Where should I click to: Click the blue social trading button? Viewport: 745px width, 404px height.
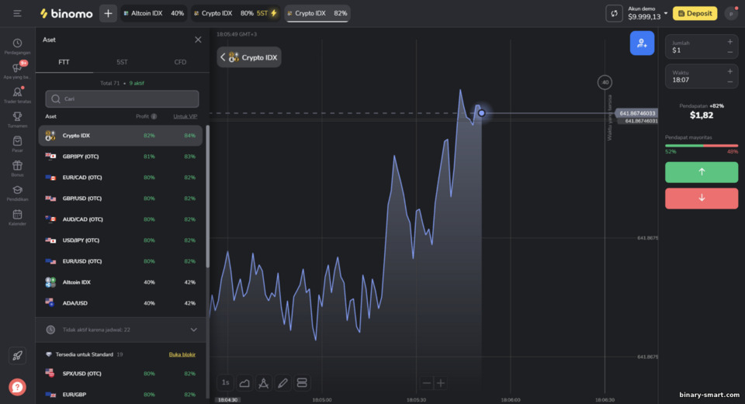tap(642, 43)
